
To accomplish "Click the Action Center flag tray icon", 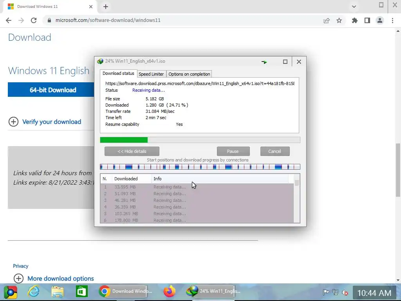I will [x=326, y=292].
